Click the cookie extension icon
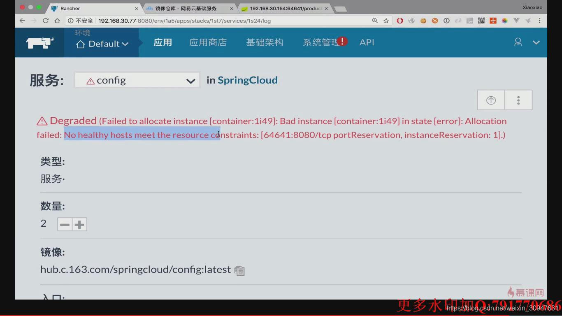The height and width of the screenshot is (316, 562). [423, 21]
